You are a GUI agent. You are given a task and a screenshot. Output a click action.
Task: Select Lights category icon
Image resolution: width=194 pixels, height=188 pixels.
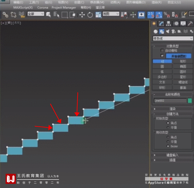168,32
